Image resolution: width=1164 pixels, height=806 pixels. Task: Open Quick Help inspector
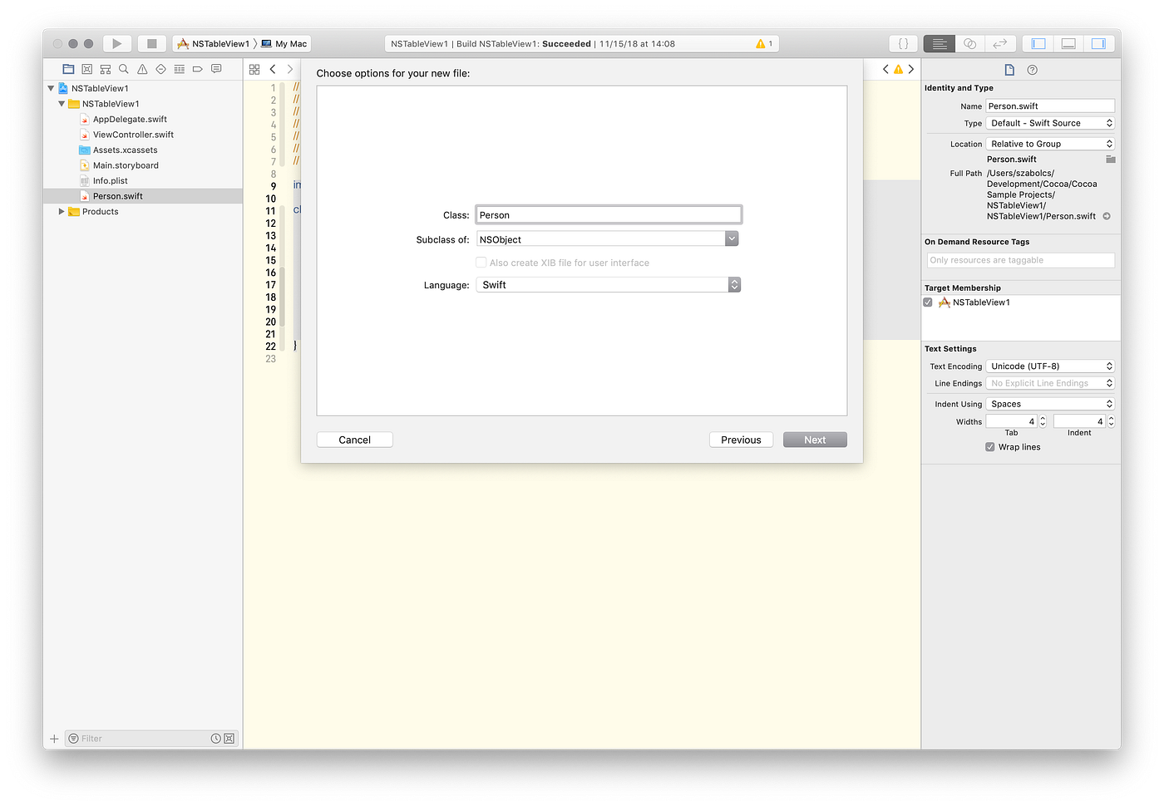[1032, 70]
